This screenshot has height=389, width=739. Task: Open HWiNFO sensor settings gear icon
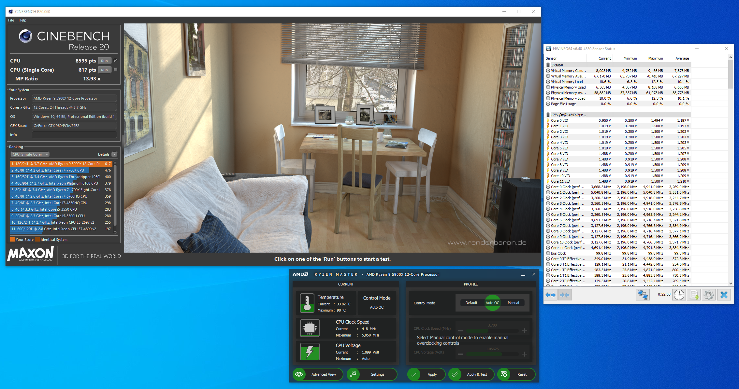(708, 295)
